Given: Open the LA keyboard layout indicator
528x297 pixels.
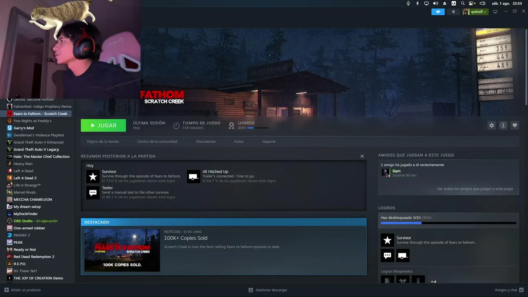Looking at the screenshot, I should (454, 3).
